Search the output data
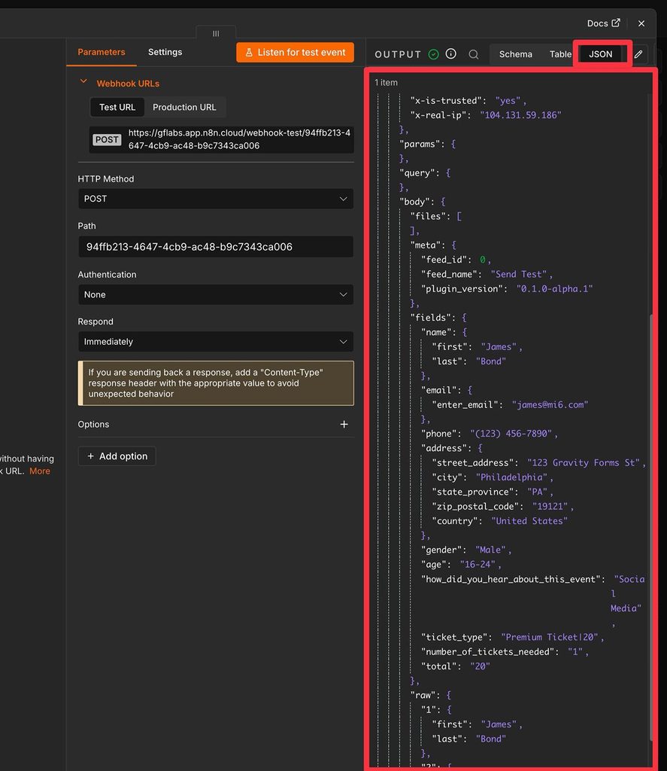Viewport: 667px width, 771px height. (x=474, y=54)
